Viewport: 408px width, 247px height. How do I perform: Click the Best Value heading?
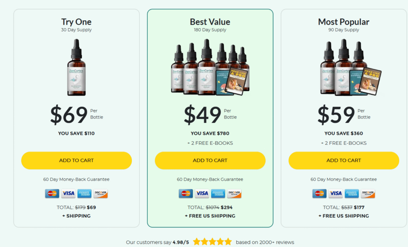pyautogui.click(x=210, y=22)
